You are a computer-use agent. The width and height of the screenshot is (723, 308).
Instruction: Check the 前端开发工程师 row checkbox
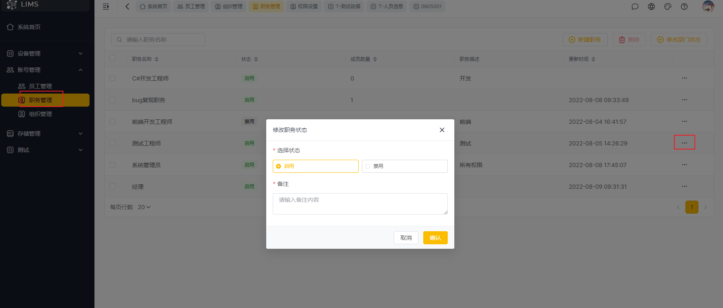point(112,121)
